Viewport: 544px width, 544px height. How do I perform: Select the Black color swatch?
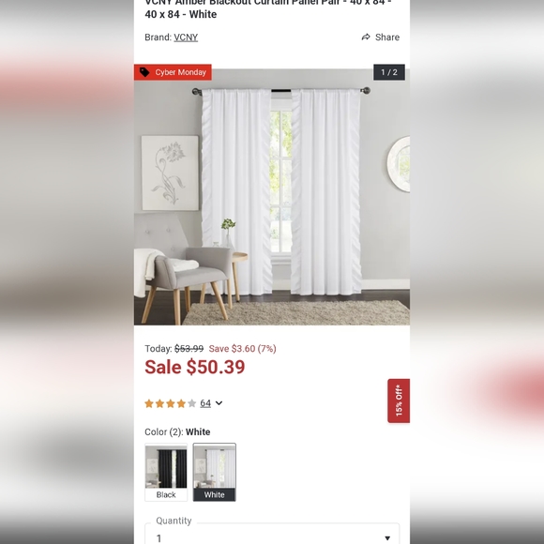tap(166, 472)
